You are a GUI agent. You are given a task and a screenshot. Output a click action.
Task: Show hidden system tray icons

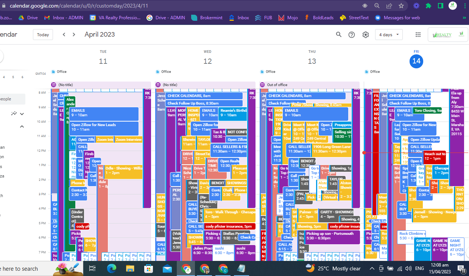click(x=372, y=268)
